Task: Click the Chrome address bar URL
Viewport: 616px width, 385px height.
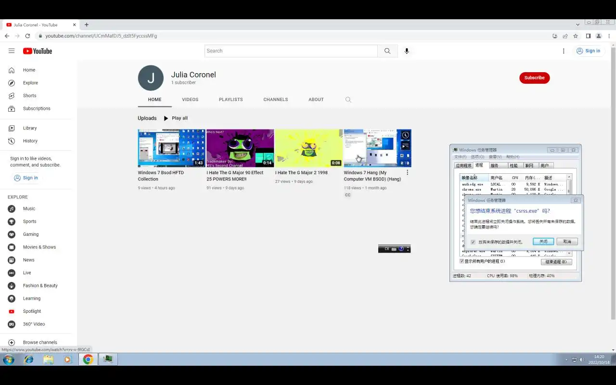Action: tap(101, 36)
